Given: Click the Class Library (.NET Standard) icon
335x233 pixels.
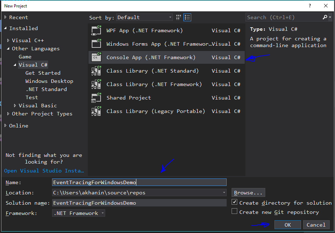Looking at the screenshot, I should tap(96, 71).
